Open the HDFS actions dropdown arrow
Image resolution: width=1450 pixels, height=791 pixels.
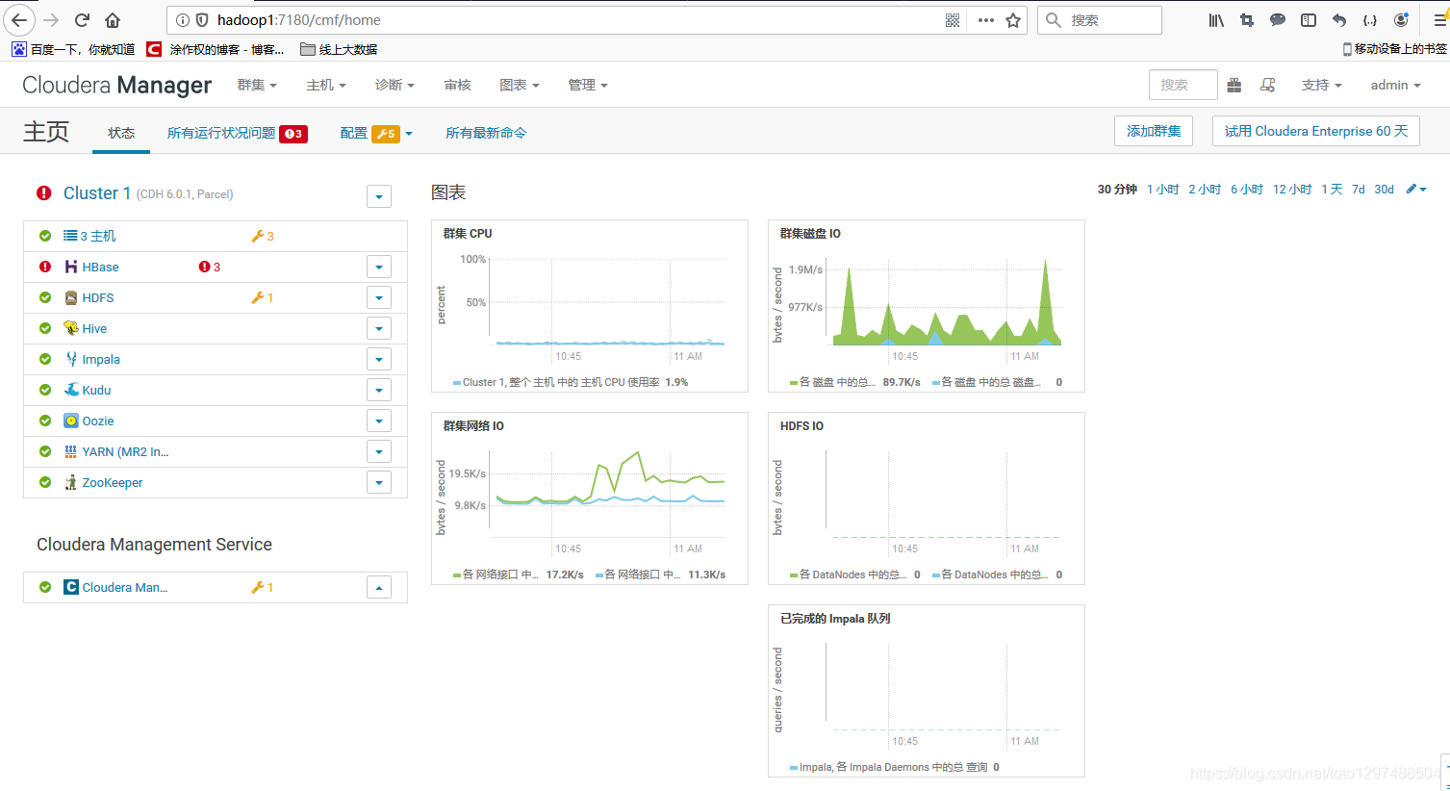[379, 298]
